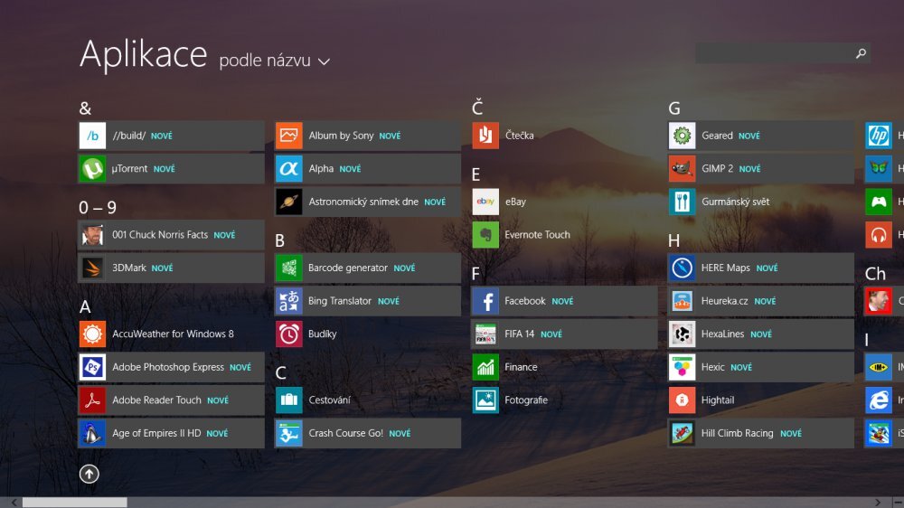This screenshot has height=508, width=904.
Task: Launch Geared gear icon
Action: [x=682, y=136]
